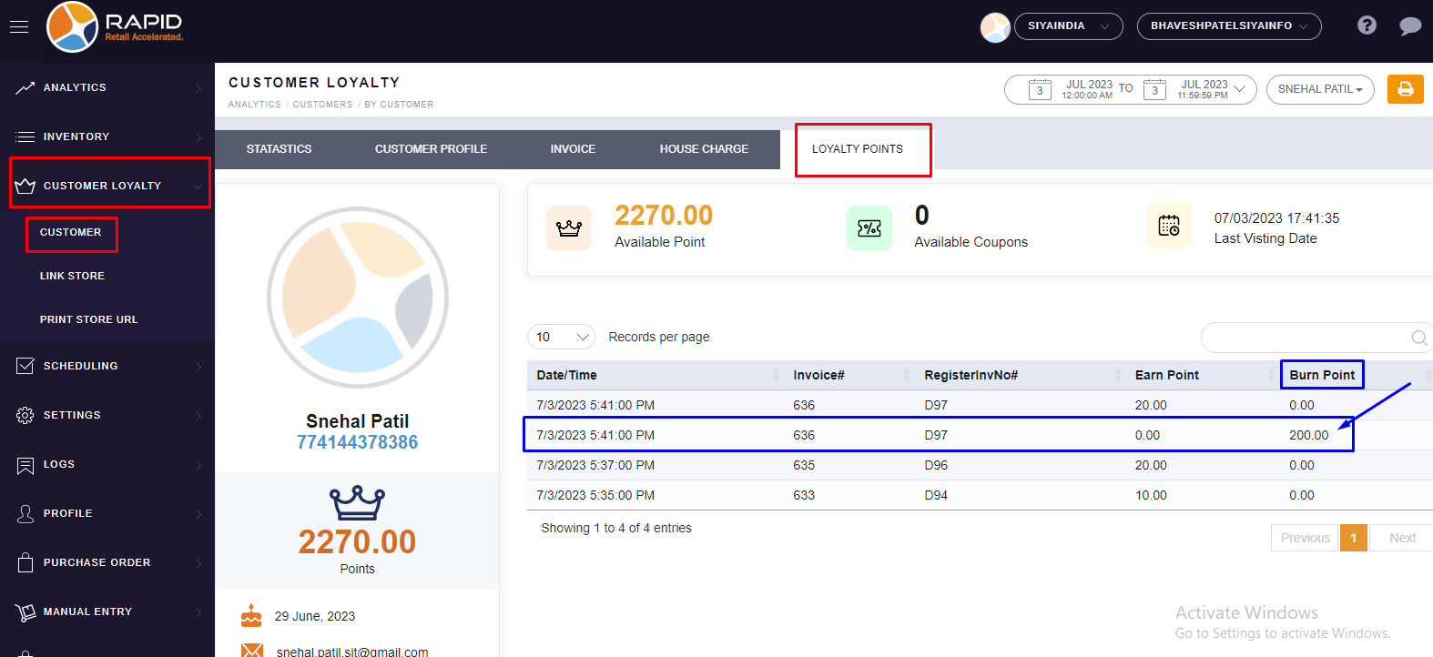Change records per page dropdown
This screenshot has width=1433, height=657.
click(x=560, y=338)
